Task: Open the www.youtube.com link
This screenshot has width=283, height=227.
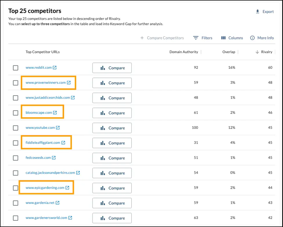Action: tap(40, 127)
